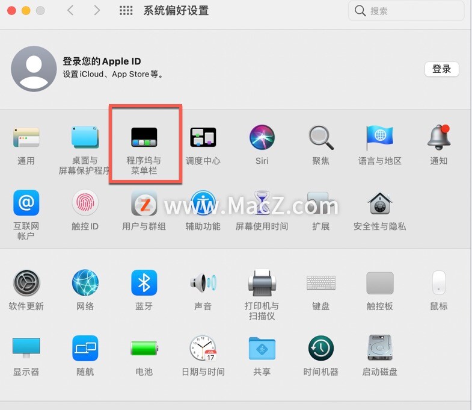Viewport: 472px width, 410px height.
Task: Click the 设置 iCloud、App Store 等 text
Action: [113, 74]
